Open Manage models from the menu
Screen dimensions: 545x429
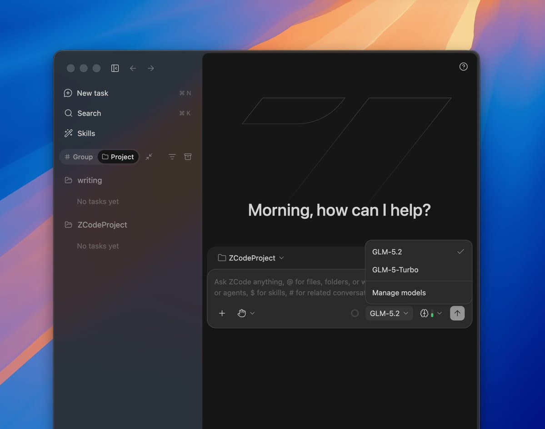tap(419, 293)
